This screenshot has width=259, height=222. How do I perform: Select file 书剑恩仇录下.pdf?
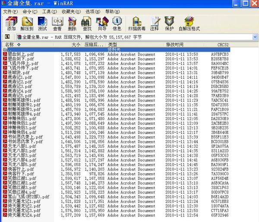[25, 142]
